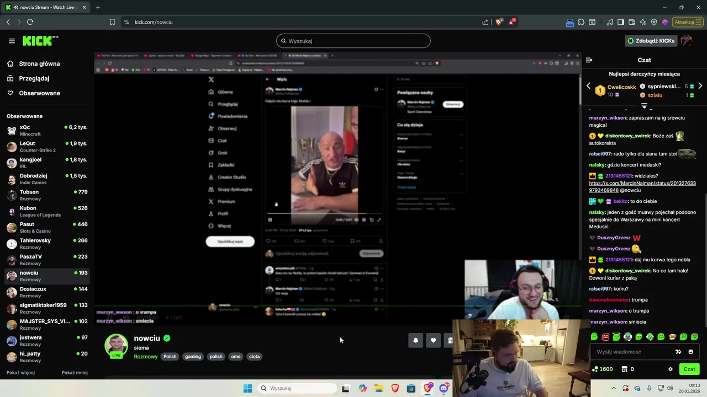The width and height of the screenshot is (707, 397).
Task: Open Dobrodziej channel in followed list
Action: tap(46, 179)
